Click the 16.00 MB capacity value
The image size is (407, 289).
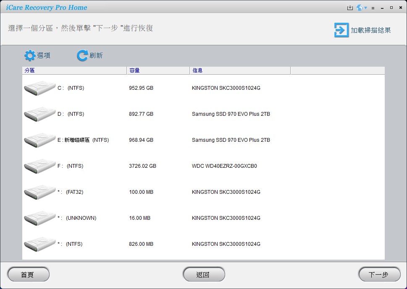click(139, 218)
